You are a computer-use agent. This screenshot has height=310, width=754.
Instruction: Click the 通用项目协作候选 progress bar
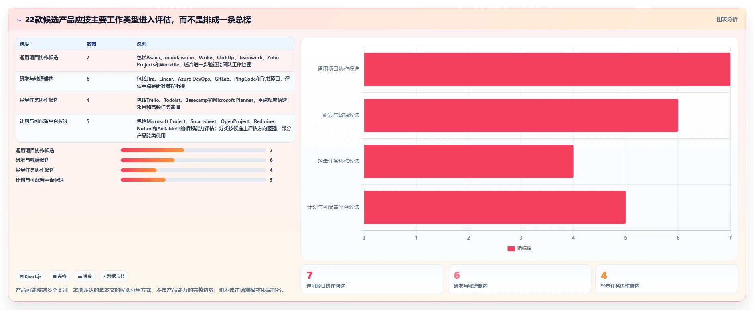[x=193, y=150]
